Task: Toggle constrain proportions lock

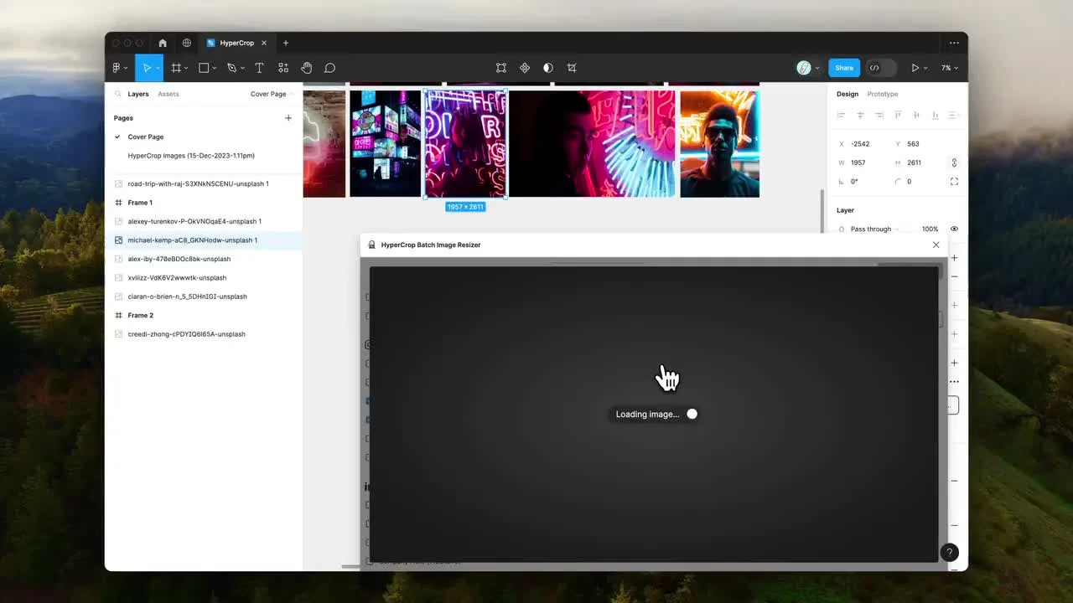Action: (954, 162)
